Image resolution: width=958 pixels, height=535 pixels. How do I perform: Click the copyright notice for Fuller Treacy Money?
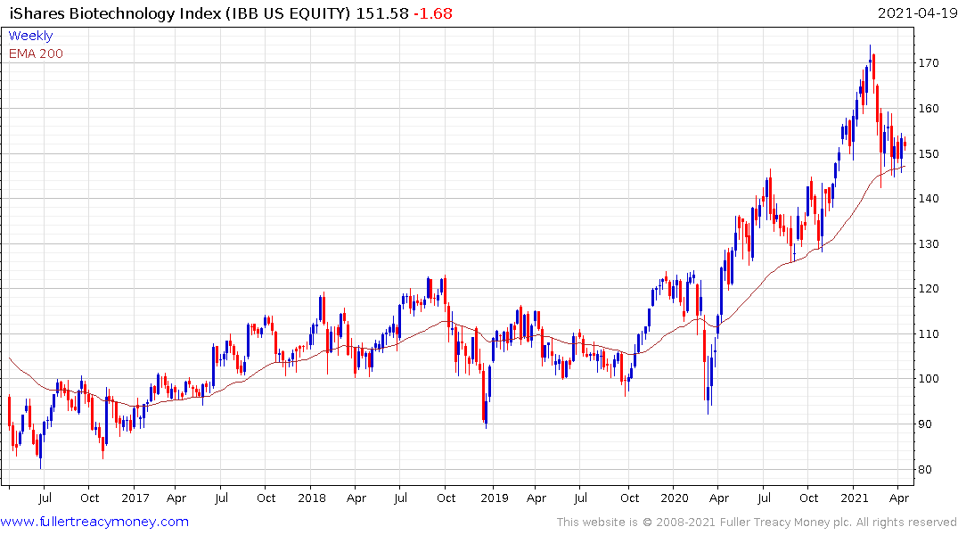[757, 523]
